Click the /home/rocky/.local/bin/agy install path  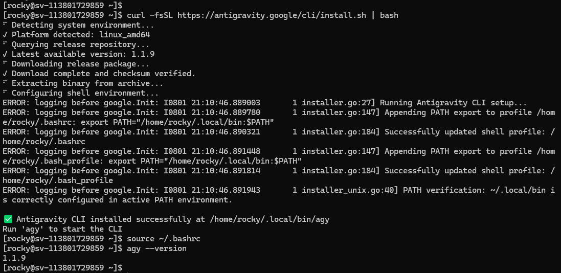pyautogui.click(x=270, y=219)
